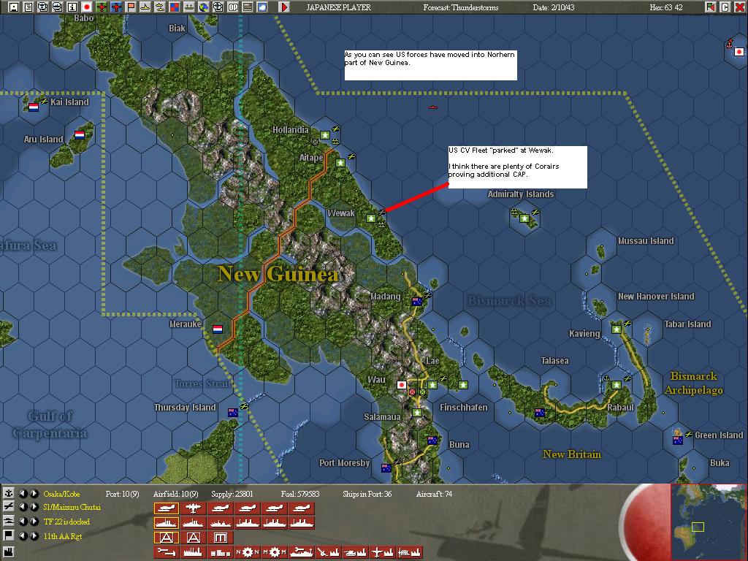Click the Japanese flag icon in the toolbar
Image resolution: width=748 pixels, height=561 pixels.
click(87, 7)
